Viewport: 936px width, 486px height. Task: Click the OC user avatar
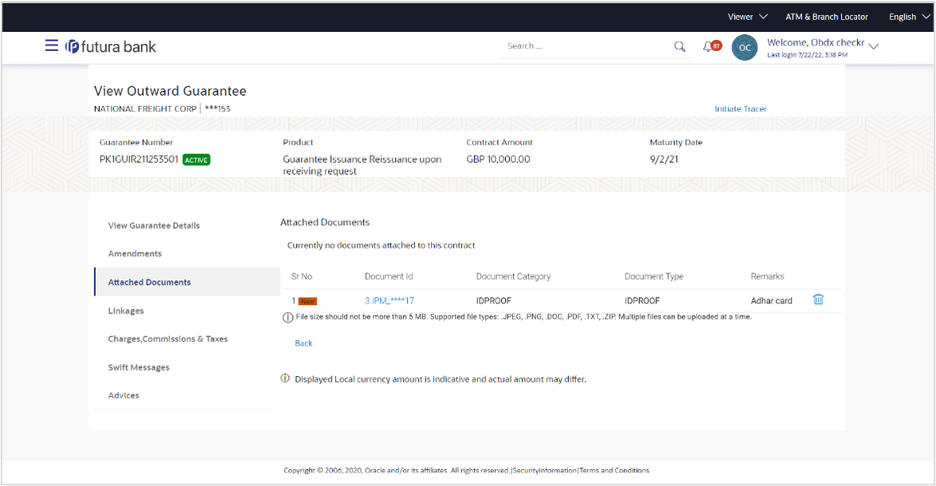(744, 48)
